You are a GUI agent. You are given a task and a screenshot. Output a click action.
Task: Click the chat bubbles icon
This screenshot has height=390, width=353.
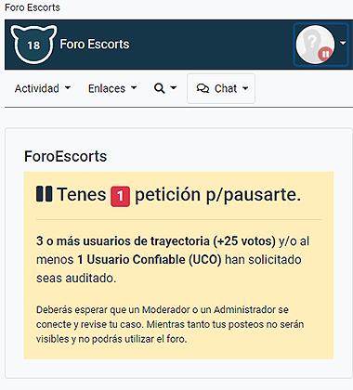tap(203, 88)
